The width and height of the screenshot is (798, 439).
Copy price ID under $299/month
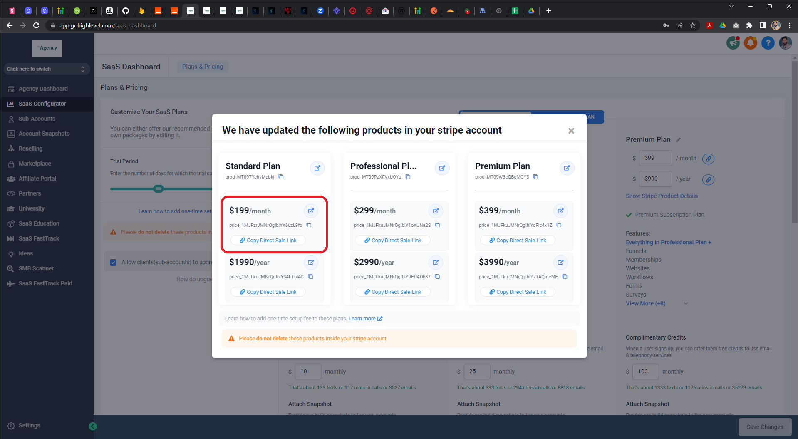[x=437, y=225]
